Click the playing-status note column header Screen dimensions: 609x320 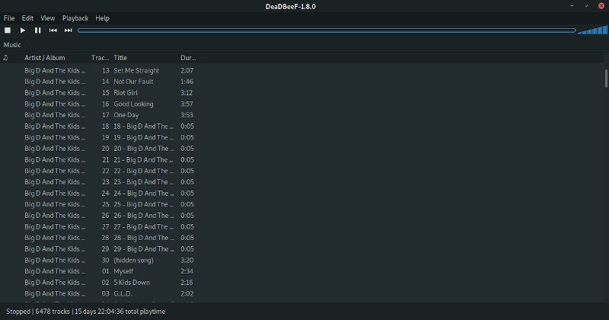click(x=5, y=58)
